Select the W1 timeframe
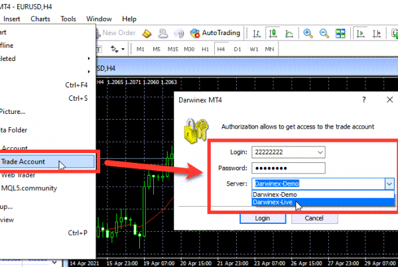Viewport: 398px width, 267px height. tap(254, 49)
